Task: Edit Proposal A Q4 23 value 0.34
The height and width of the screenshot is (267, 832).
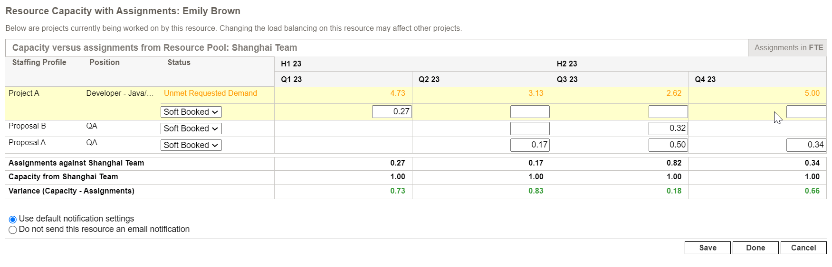Action: pyautogui.click(x=806, y=145)
